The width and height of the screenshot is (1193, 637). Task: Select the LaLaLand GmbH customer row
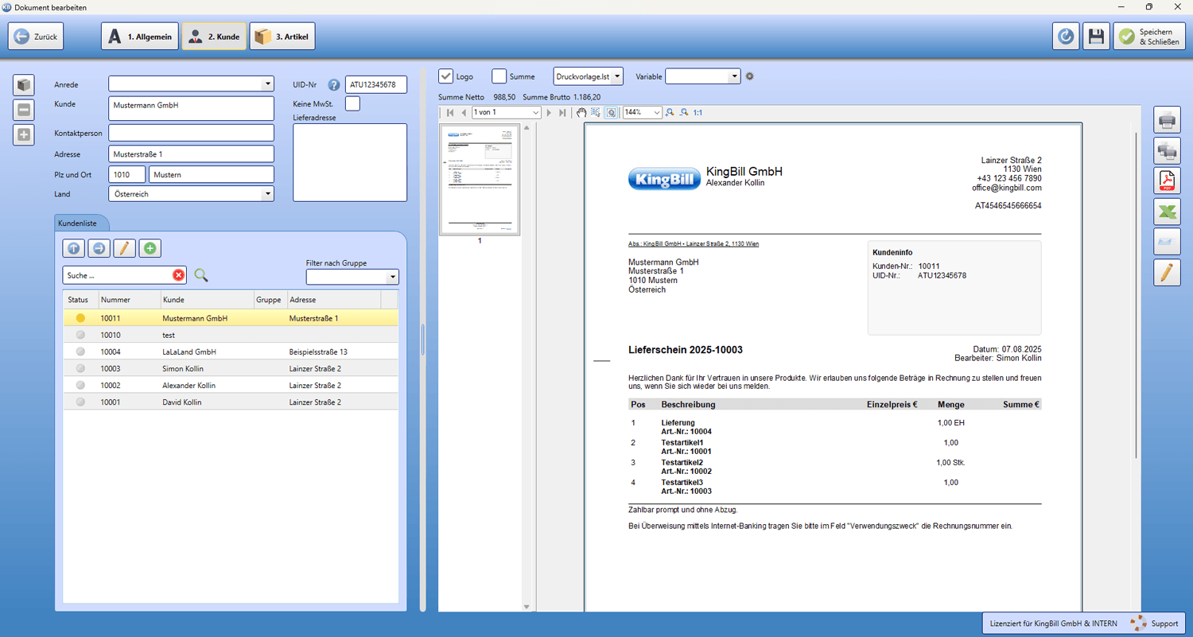click(231, 352)
